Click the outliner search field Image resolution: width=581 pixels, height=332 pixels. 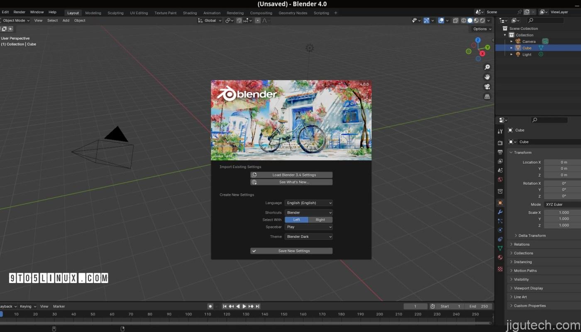coord(545,20)
